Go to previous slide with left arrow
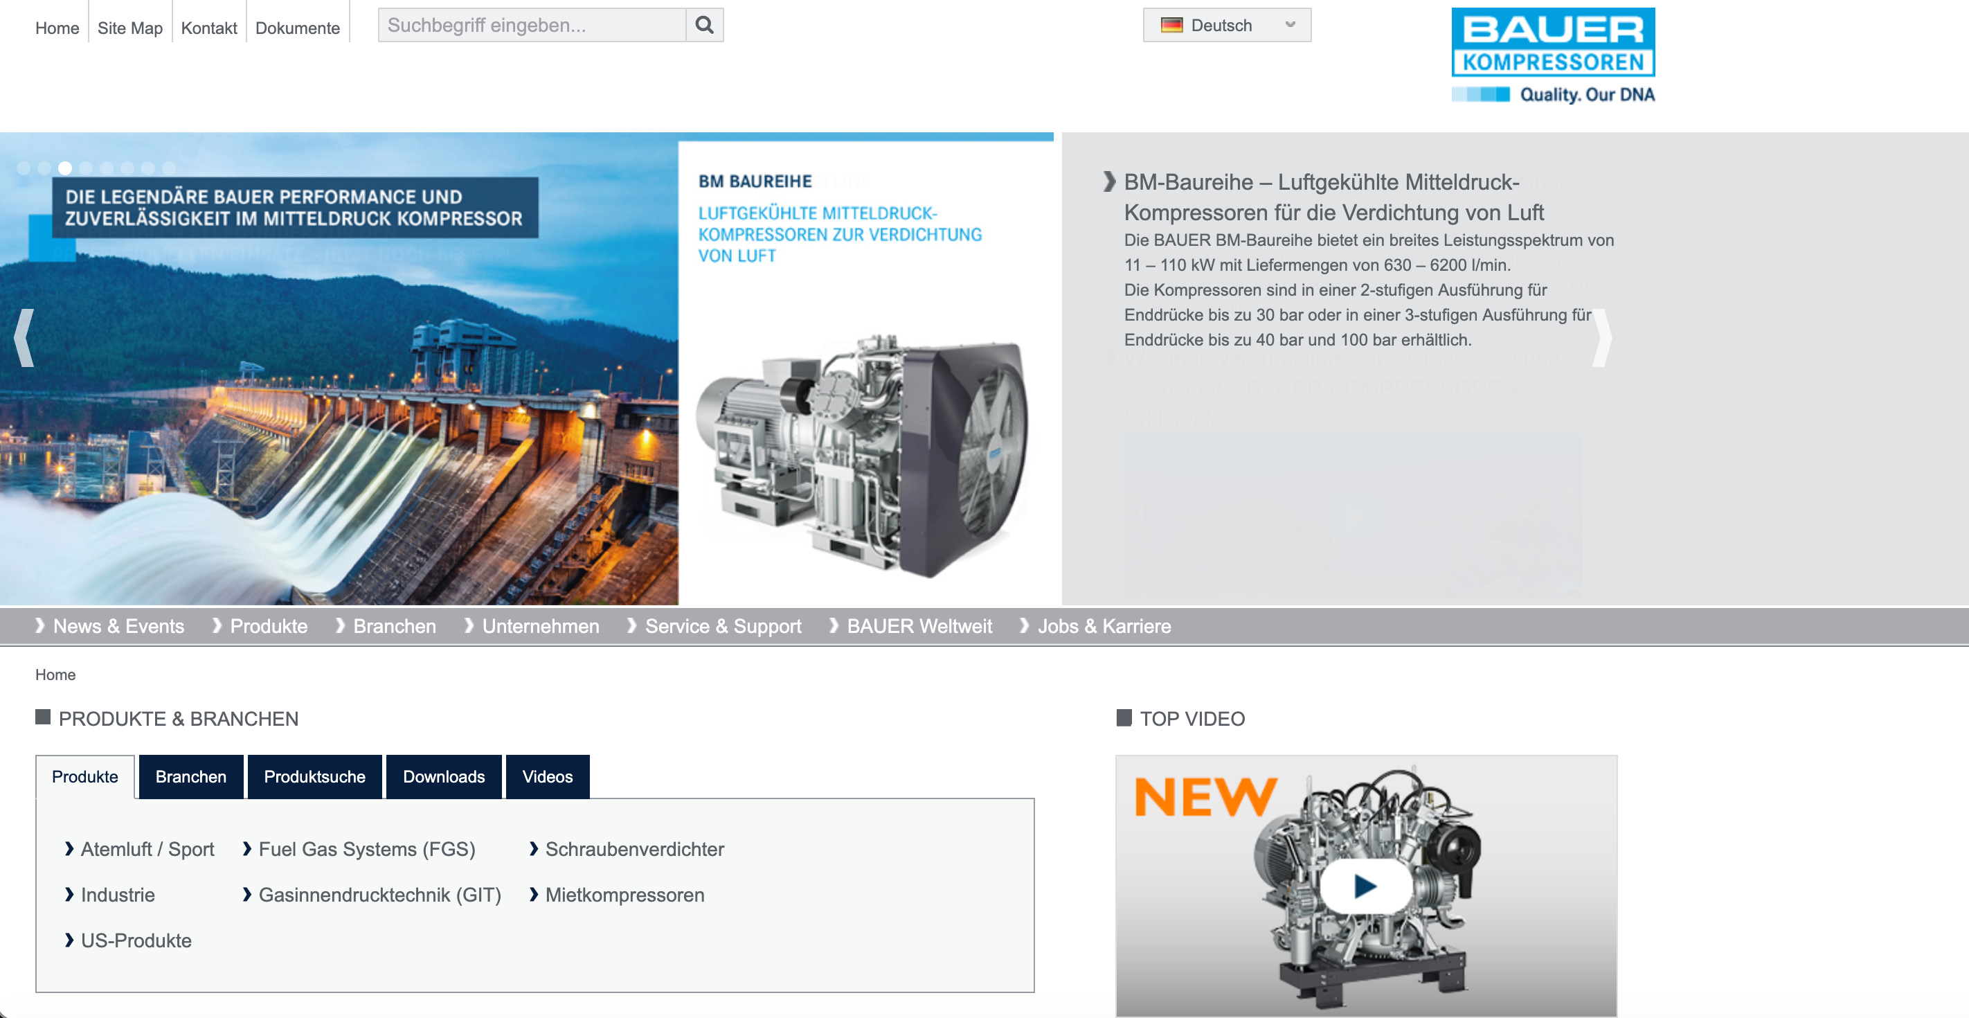The height and width of the screenshot is (1018, 1969). [24, 338]
